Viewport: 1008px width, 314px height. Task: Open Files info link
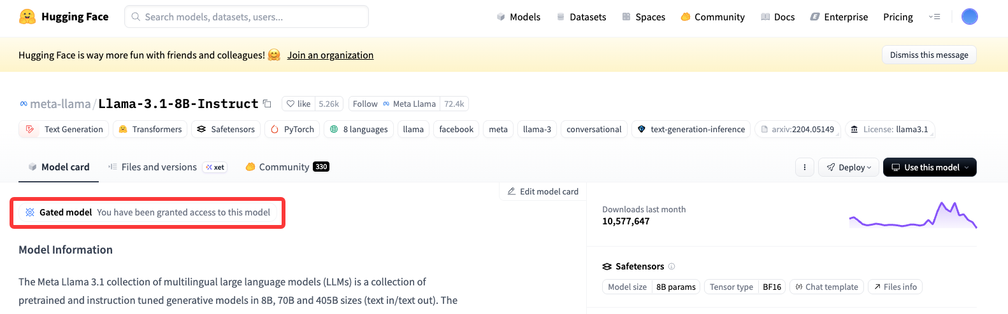click(x=895, y=287)
